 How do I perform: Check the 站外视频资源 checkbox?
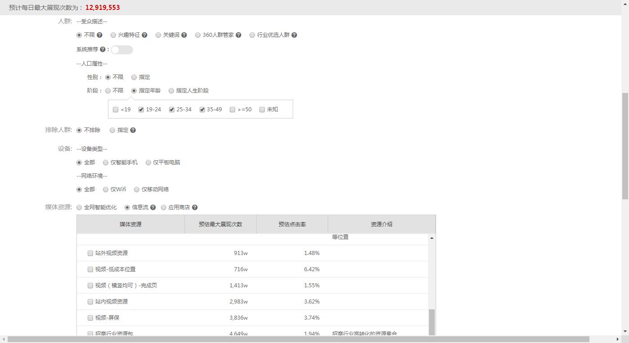(x=90, y=253)
